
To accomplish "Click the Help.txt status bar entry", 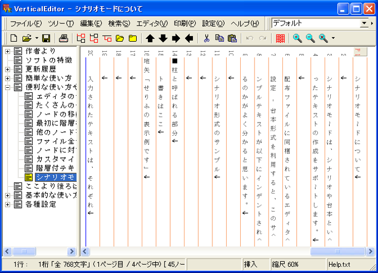I will coord(339,265).
